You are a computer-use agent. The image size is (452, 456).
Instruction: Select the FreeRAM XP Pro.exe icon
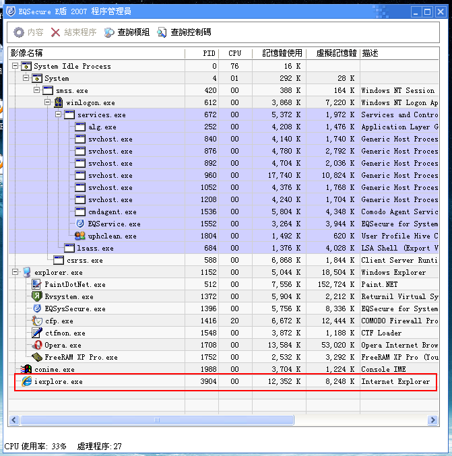37,357
